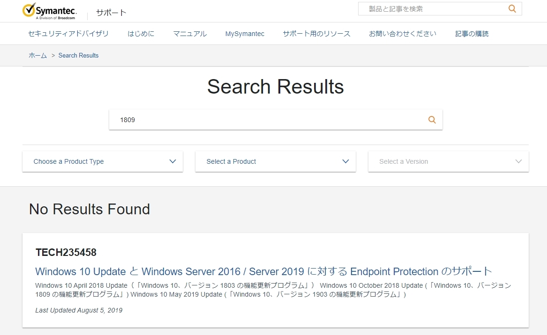Click the chevron on Choose a Product Type

pyautogui.click(x=172, y=161)
